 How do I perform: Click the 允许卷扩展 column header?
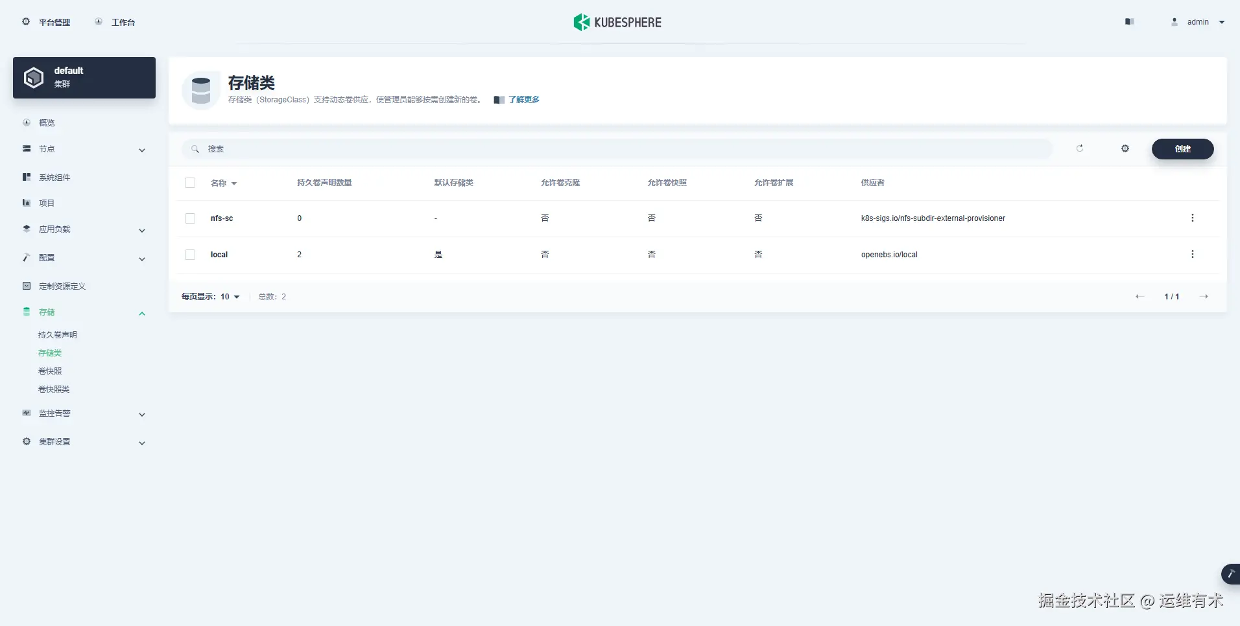tap(774, 183)
